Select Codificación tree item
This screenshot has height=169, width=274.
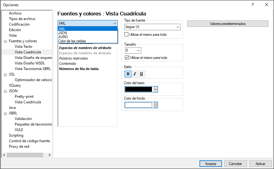pos(19,24)
